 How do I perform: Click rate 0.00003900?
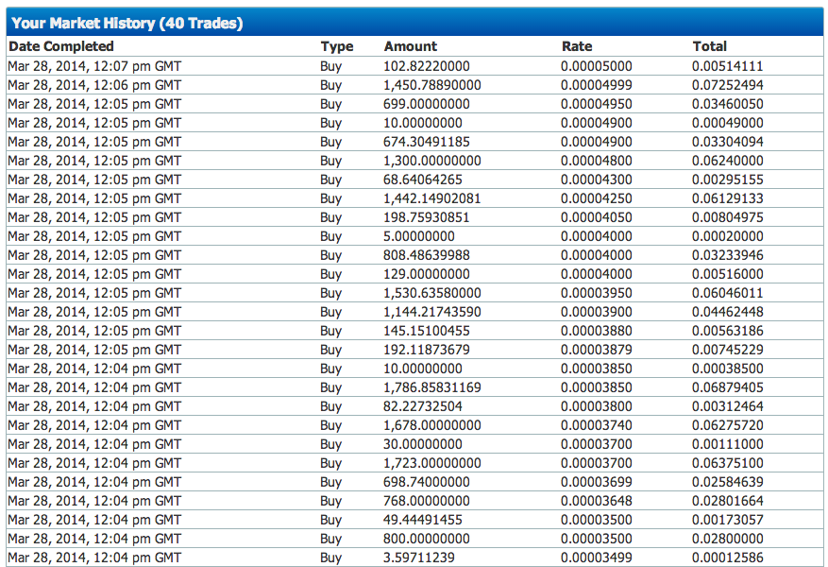coord(597,312)
